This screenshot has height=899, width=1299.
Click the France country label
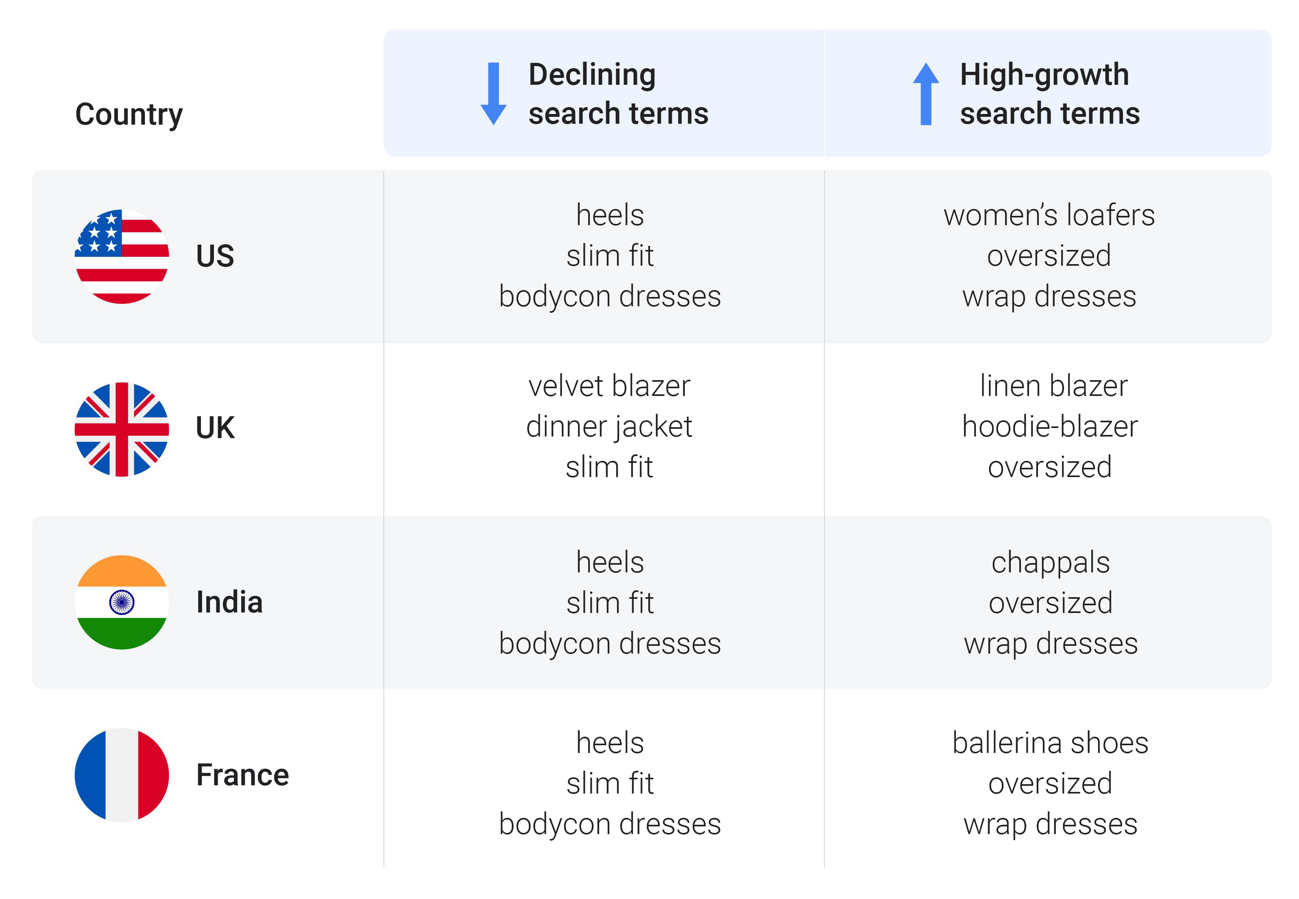242,775
